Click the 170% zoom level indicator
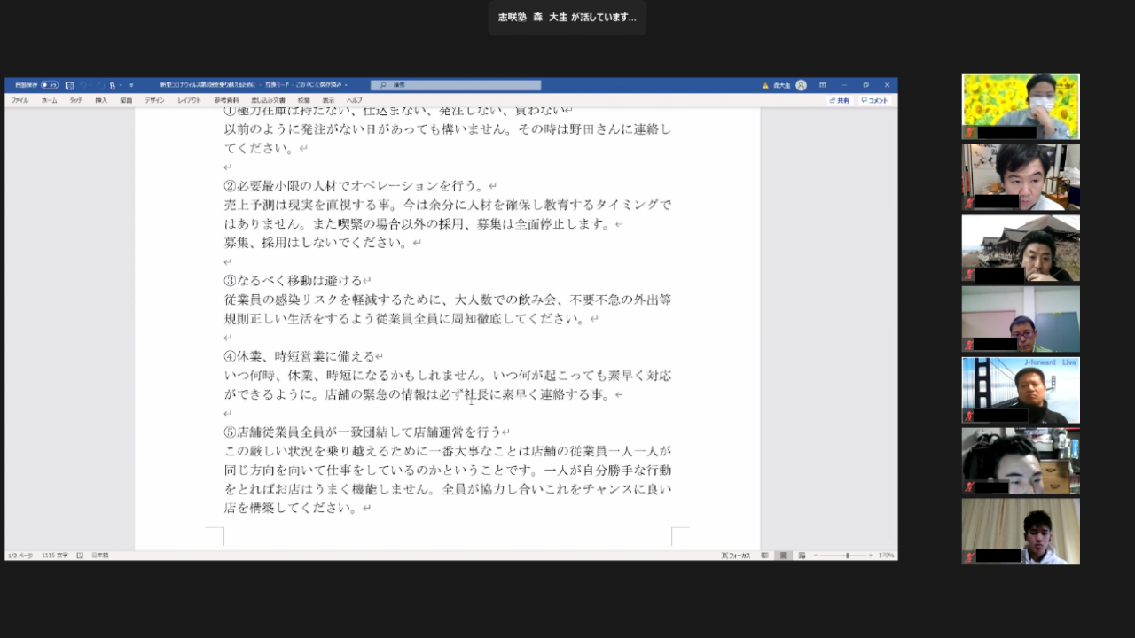This screenshot has height=638, width=1135. coord(886,556)
